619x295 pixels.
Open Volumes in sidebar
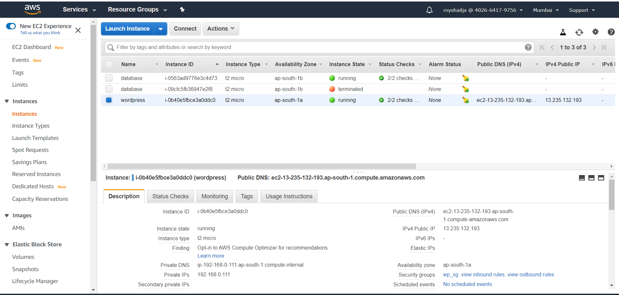(23, 257)
